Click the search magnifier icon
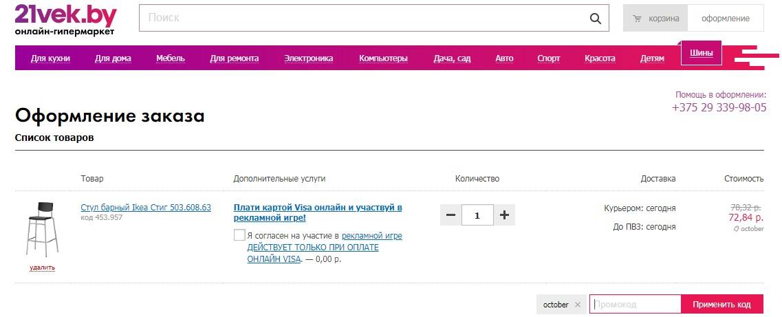This screenshot has width=782, height=317. tap(596, 19)
